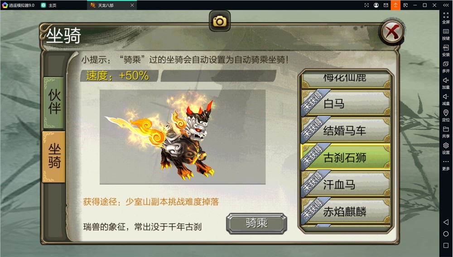453x257 pixels.
Task: Open emulator 设置 gear icon
Action: 446,148
